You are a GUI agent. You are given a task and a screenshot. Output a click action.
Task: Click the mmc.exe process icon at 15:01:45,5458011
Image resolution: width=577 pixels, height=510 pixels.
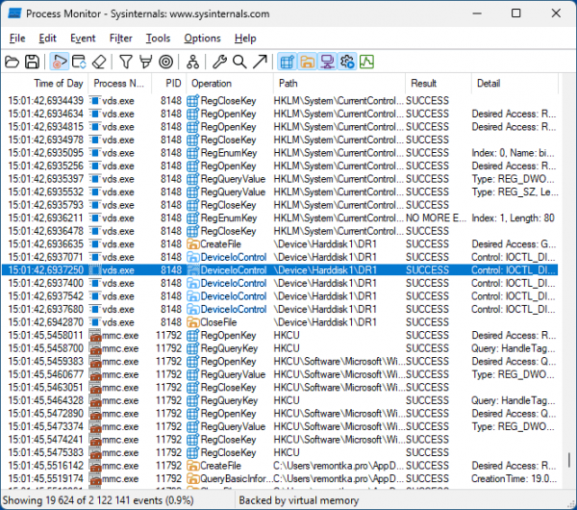tap(95, 335)
